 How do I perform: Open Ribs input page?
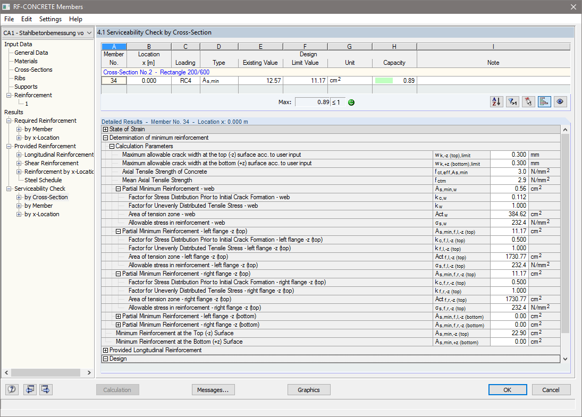point(20,78)
